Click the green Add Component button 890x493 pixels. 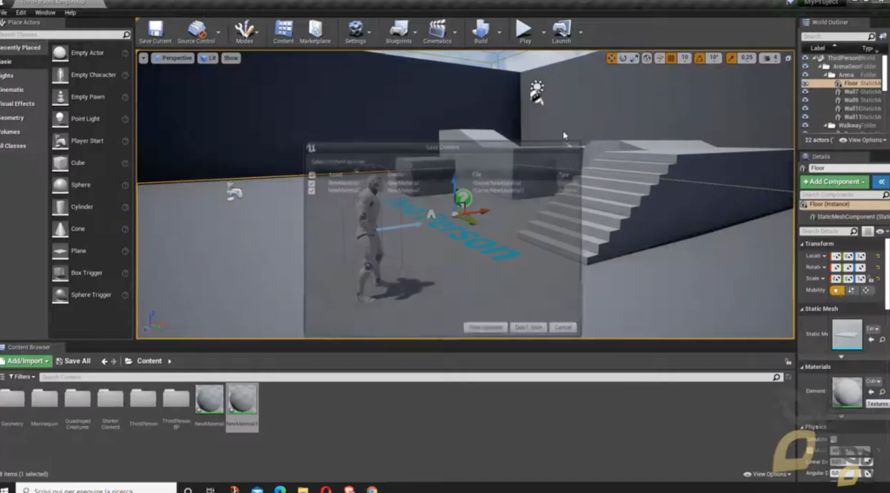834,182
